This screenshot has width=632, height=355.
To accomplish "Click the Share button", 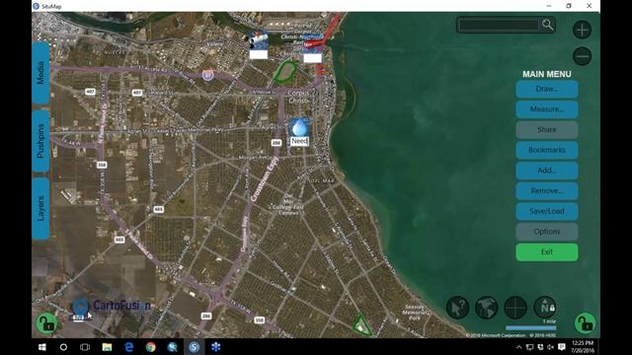I will point(546,129).
